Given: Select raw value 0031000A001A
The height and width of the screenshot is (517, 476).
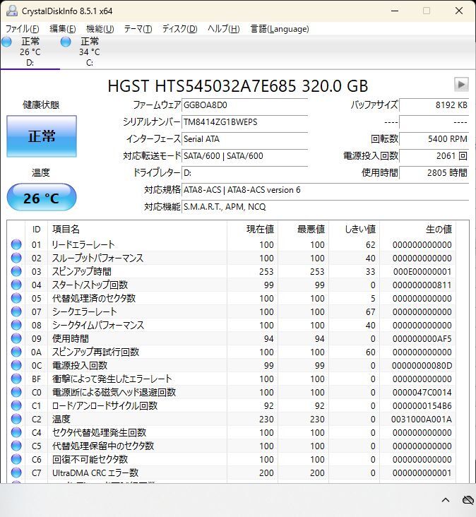Looking at the screenshot, I should [x=422, y=419].
